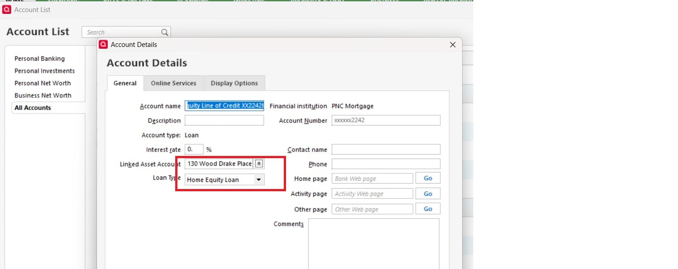
Task: Click the Comments text area
Action: pyautogui.click(x=374, y=244)
